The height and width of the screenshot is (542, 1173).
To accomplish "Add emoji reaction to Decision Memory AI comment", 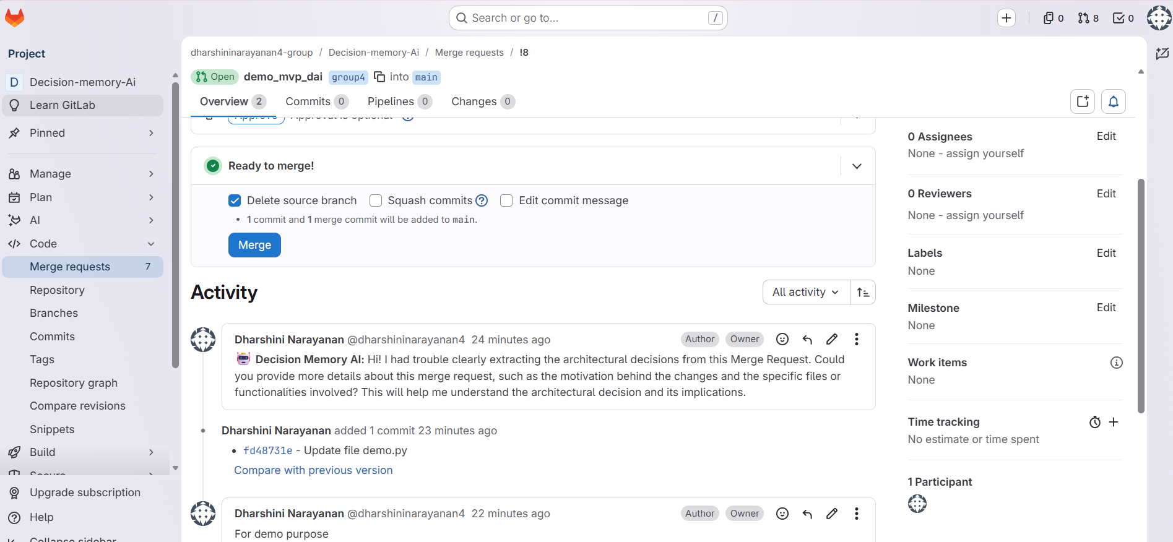I will click(782, 339).
